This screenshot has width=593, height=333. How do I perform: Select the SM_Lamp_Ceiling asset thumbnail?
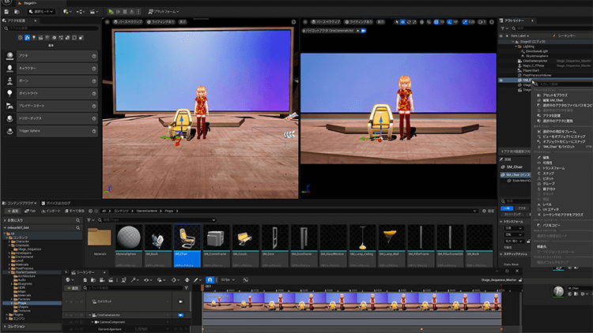362,245
